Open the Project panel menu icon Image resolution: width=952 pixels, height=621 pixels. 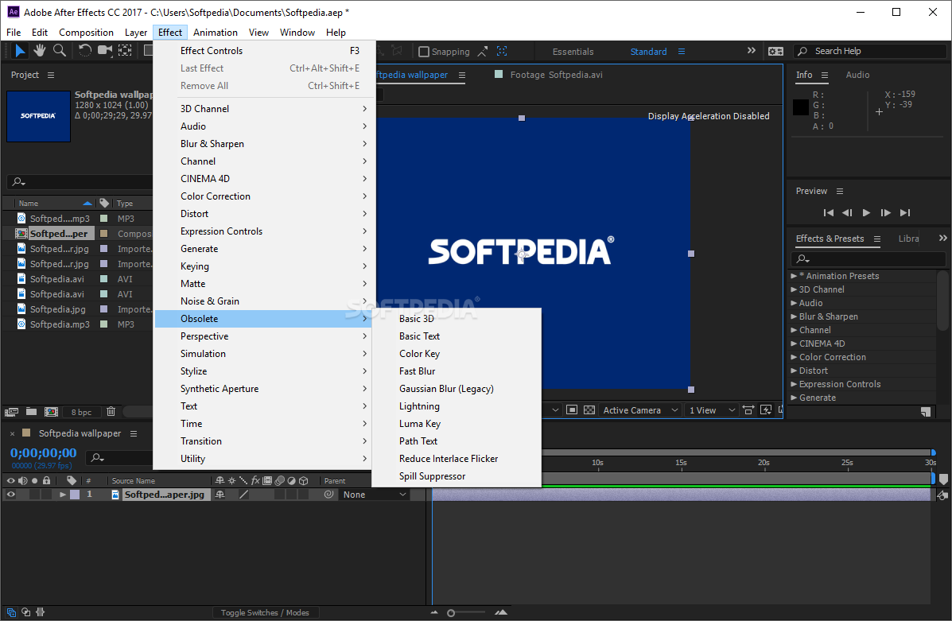point(51,75)
